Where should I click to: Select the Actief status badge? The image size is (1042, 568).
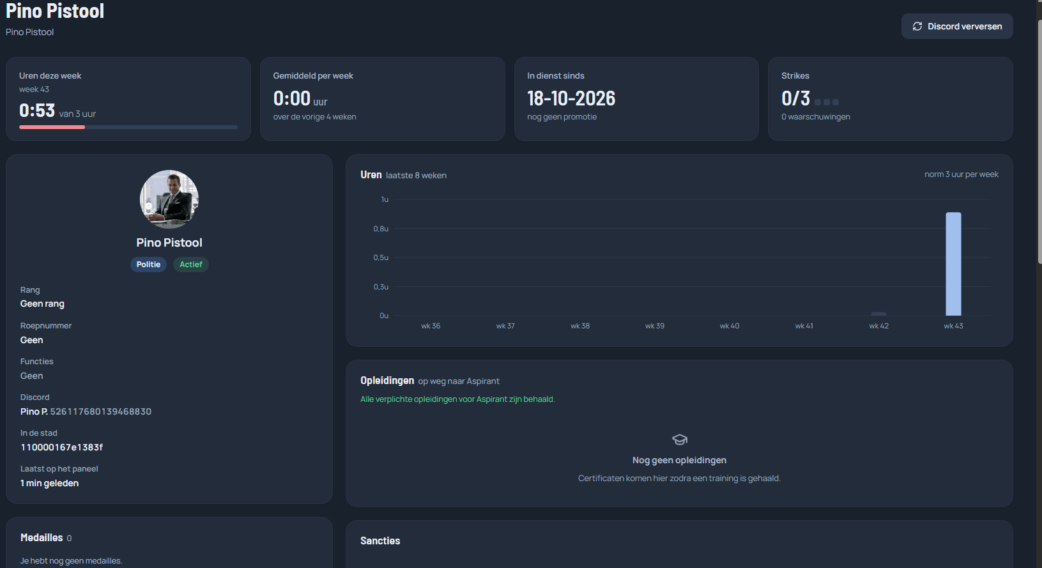pyautogui.click(x=191, y=265)
